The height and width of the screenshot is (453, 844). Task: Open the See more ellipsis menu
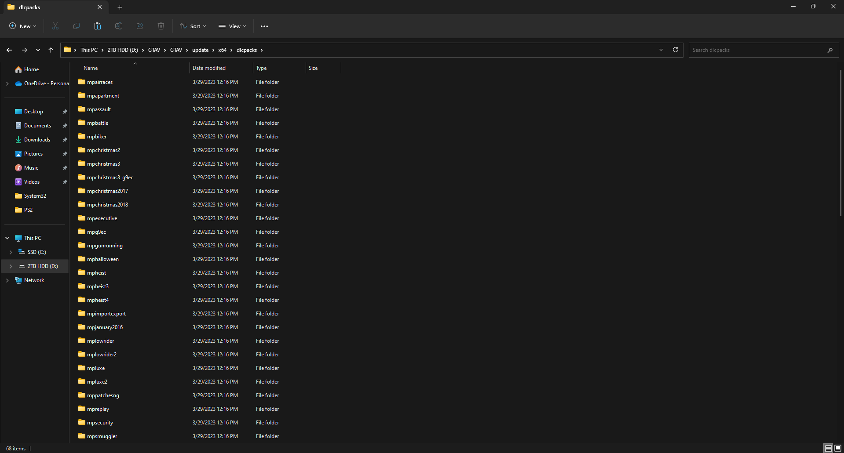pos(264,26)
